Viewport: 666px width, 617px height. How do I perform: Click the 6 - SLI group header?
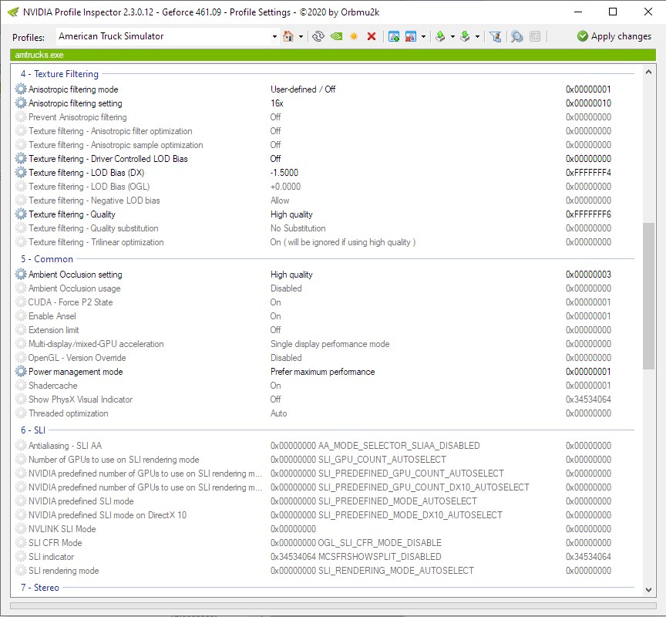(33, 430)
